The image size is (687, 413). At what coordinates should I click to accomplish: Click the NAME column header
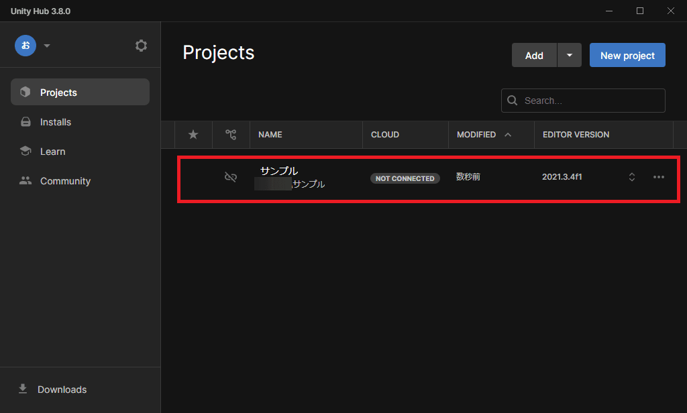pos(270,134)
